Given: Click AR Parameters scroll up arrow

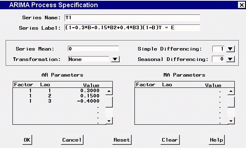Looking at the screenshot, I should pyautogui.click(x=109, y=91).
